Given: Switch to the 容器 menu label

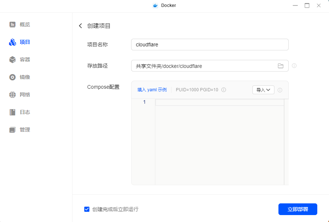Looking at the screenshot, I should click(25, 60).
